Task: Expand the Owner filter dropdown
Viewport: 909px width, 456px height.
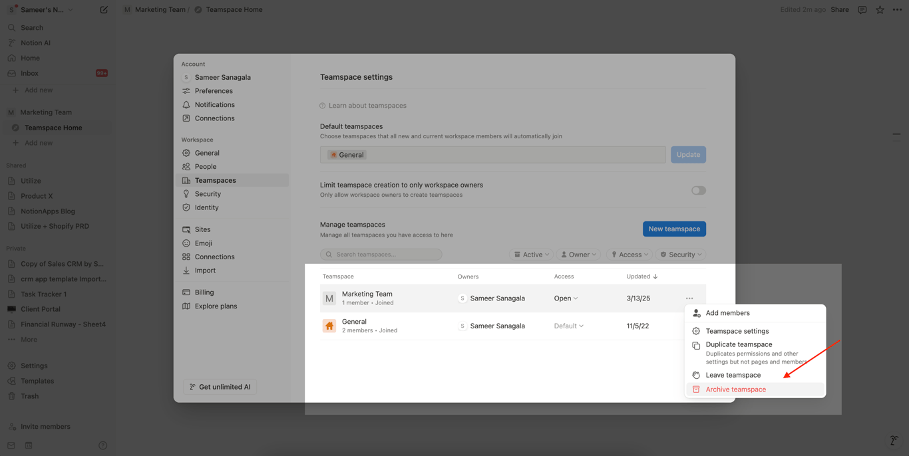Action: [x=578, y=255]
